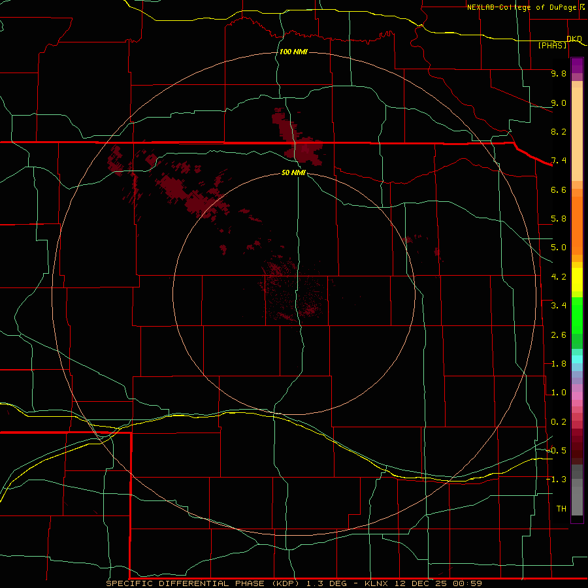This screenshot has width=588, height=588.
Task: Click the -1.3 value on the color scale
Action: [556, 480]
